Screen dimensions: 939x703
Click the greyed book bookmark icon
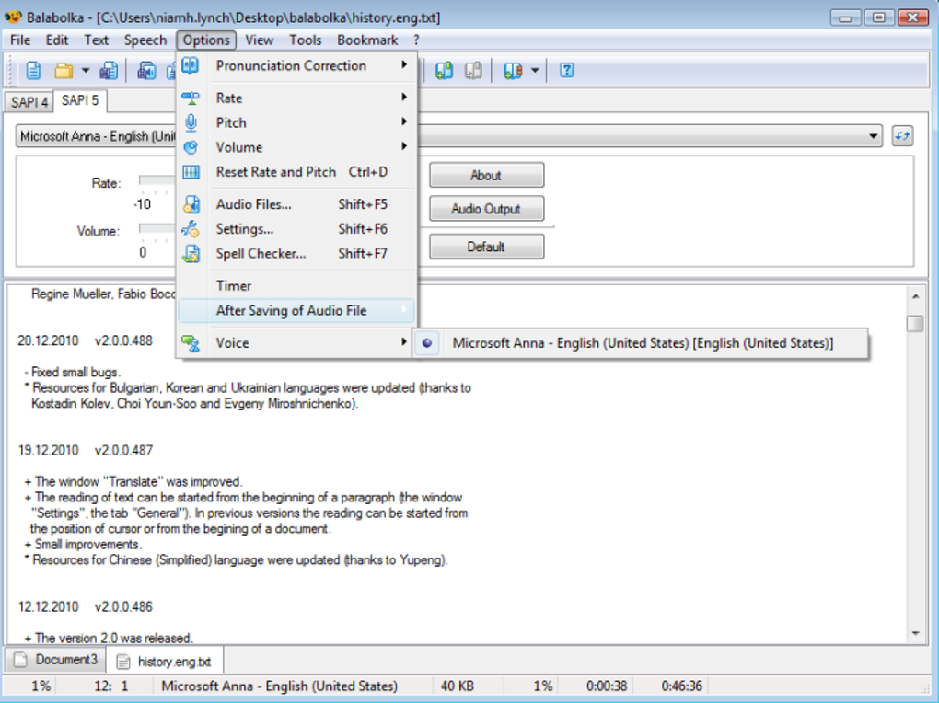point(473,71)
